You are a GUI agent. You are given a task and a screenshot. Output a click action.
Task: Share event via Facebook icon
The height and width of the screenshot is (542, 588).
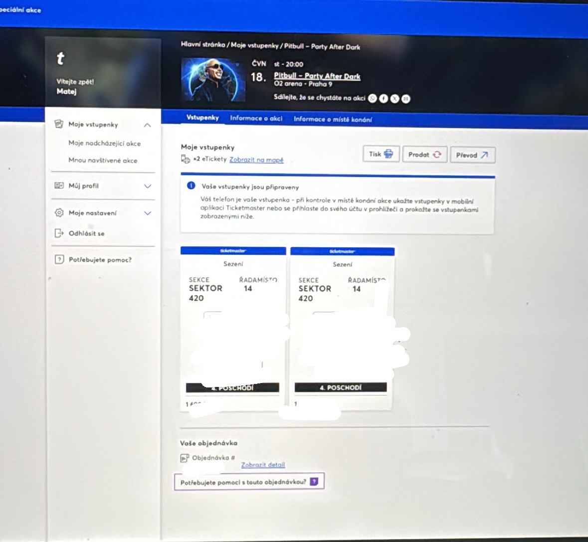pyautogui.click(x=383, y=98)
